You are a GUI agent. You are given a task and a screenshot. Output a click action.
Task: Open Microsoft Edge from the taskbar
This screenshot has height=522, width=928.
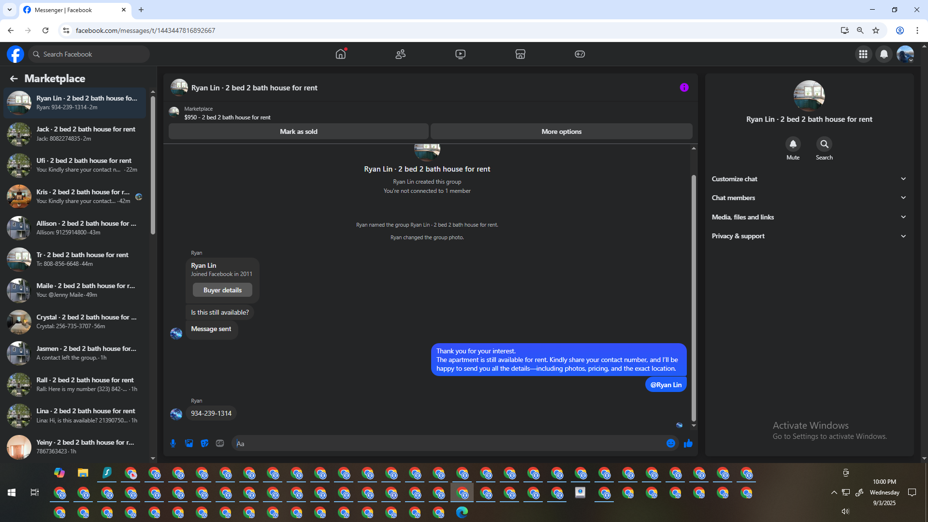point(462,512)
